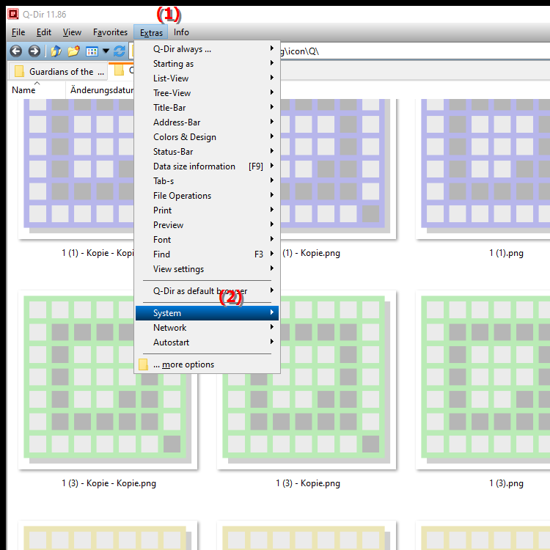Open the File menu
This screenshot has width=550, height=550.
pyautogui.click(x=18, y=32)
